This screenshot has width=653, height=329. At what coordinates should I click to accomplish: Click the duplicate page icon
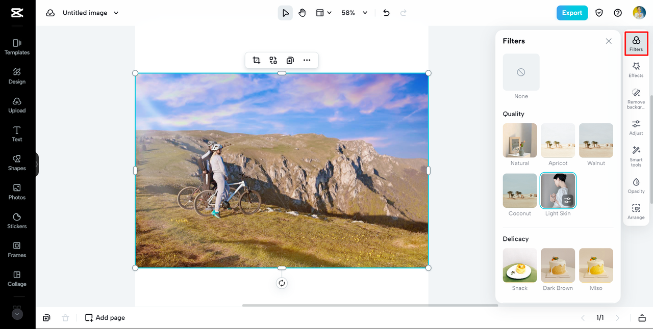(x=46, y=318)
